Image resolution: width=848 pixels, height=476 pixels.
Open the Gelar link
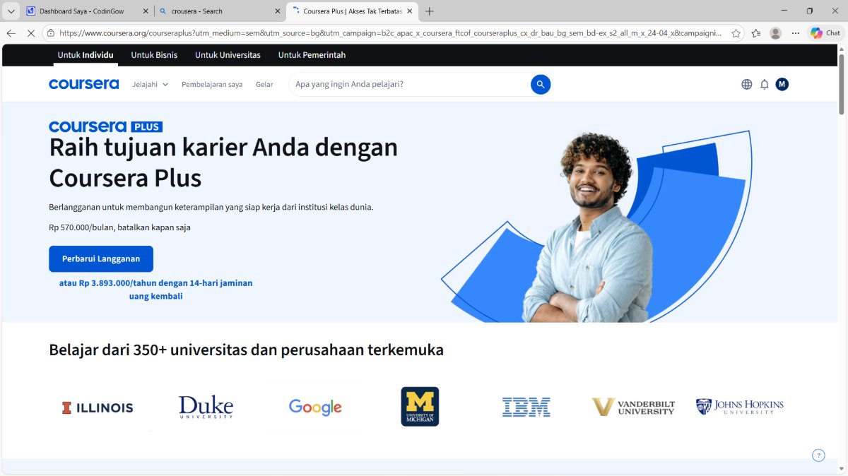[x=264, y=84]
